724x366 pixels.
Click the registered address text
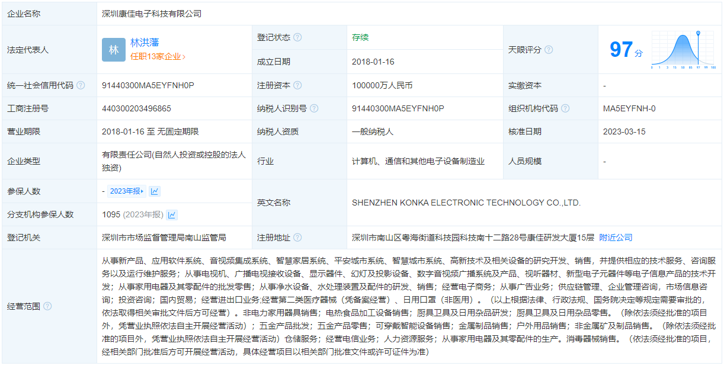click(x=473, y=237)
